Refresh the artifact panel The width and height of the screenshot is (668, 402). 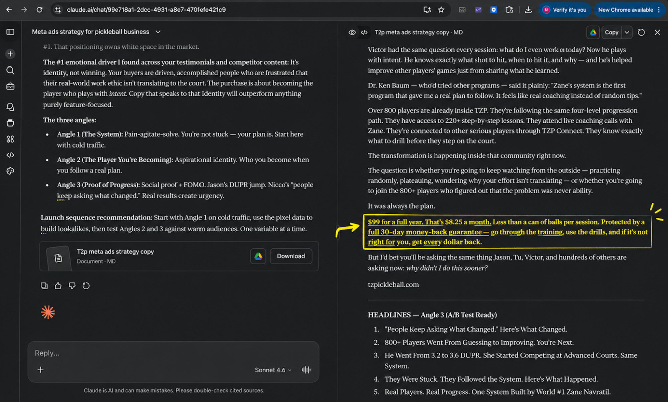641,32
